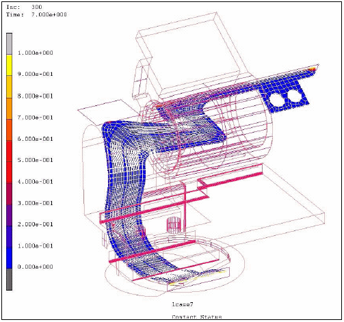The image size is (344, 322).
Task: Click the Time: 7.000e+000 readout
Action: tap(36, 14)
